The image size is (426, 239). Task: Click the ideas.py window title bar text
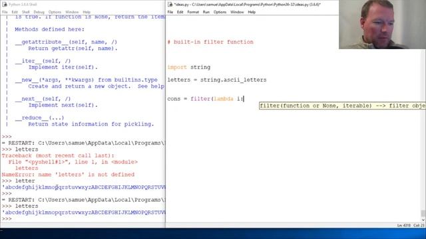247,5
